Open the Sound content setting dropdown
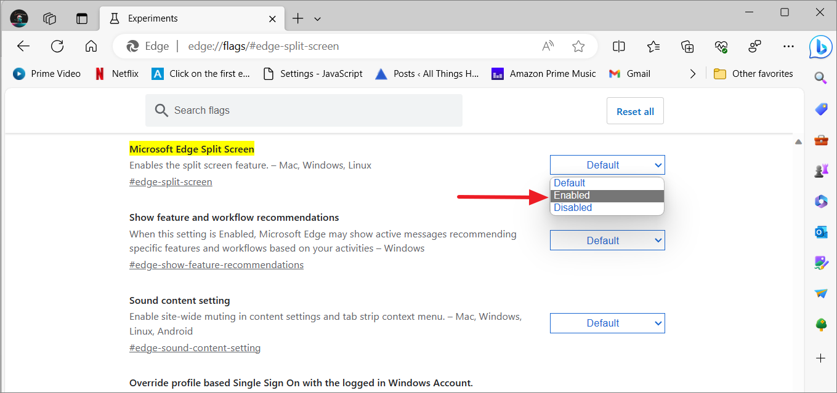This screenshot has width=837, height=393. click(607, 323)
